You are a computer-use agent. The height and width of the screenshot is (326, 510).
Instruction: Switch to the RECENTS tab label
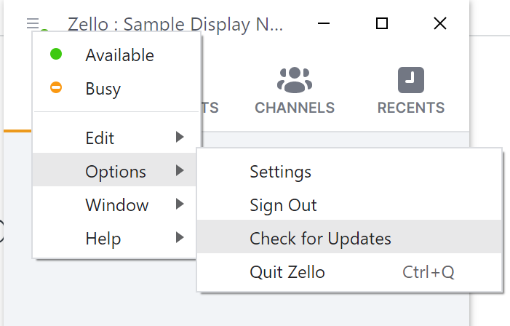coord(411,108)
